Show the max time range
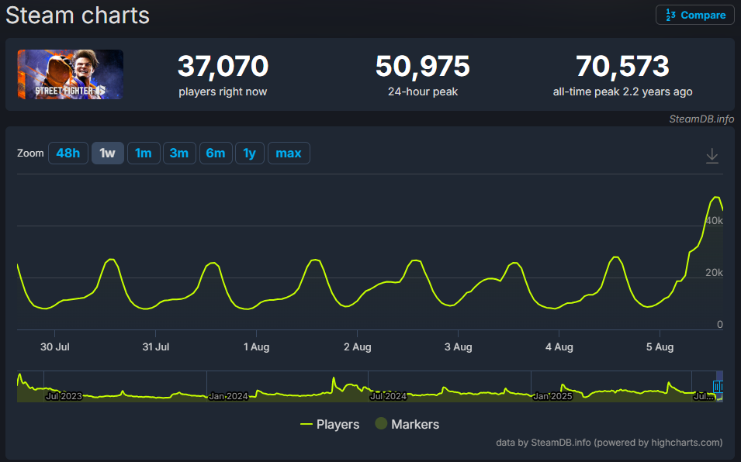The height and width of the screenshot is (462, 741). click(289, 153)
